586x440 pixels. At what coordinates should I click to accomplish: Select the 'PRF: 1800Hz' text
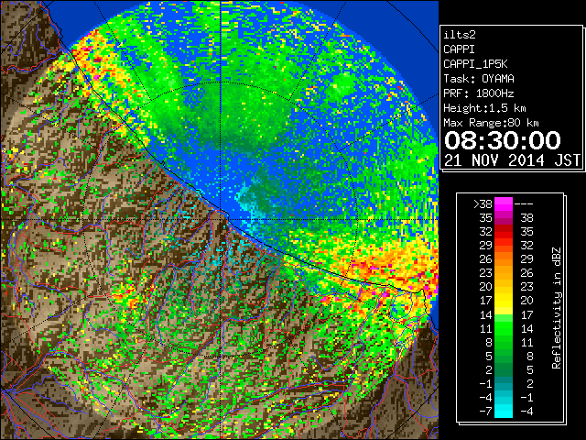(479, 93)
